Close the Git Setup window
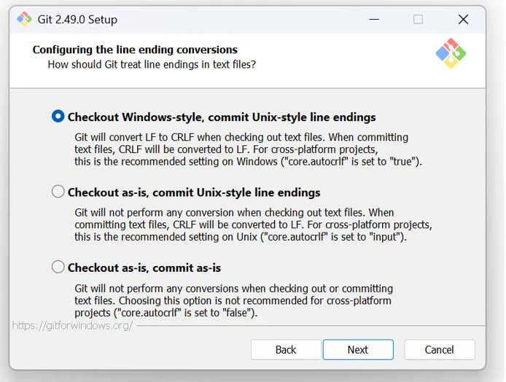 click(x=463, y=20)
